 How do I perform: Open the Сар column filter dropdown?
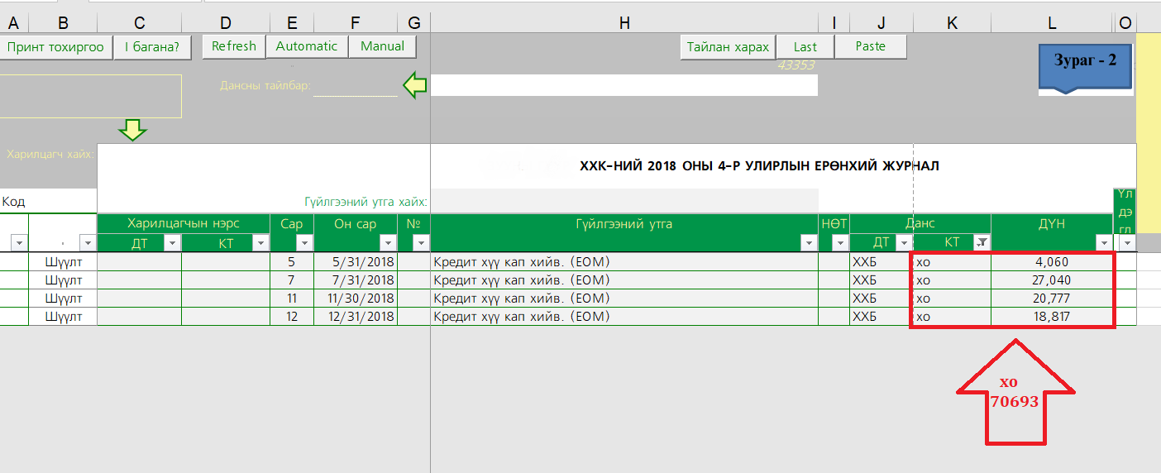pyautogui.click(x=303, y=242)
